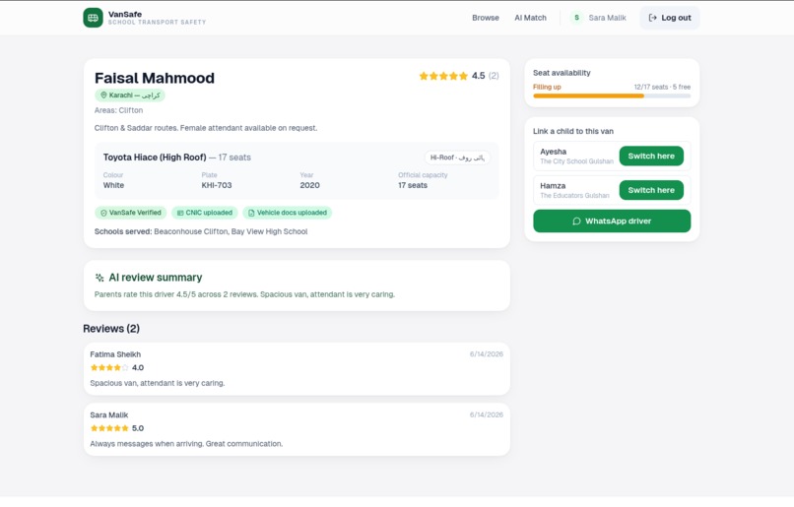The width and height of the screenshot is (794, 507).
Task: Open the Browse page
Action: coord(485,18)
